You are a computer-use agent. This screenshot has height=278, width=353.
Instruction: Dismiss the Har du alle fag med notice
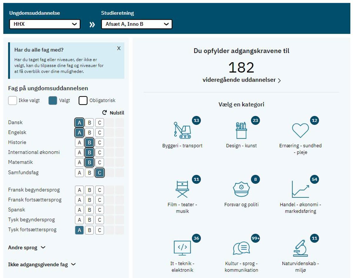[x=119, y=48]
